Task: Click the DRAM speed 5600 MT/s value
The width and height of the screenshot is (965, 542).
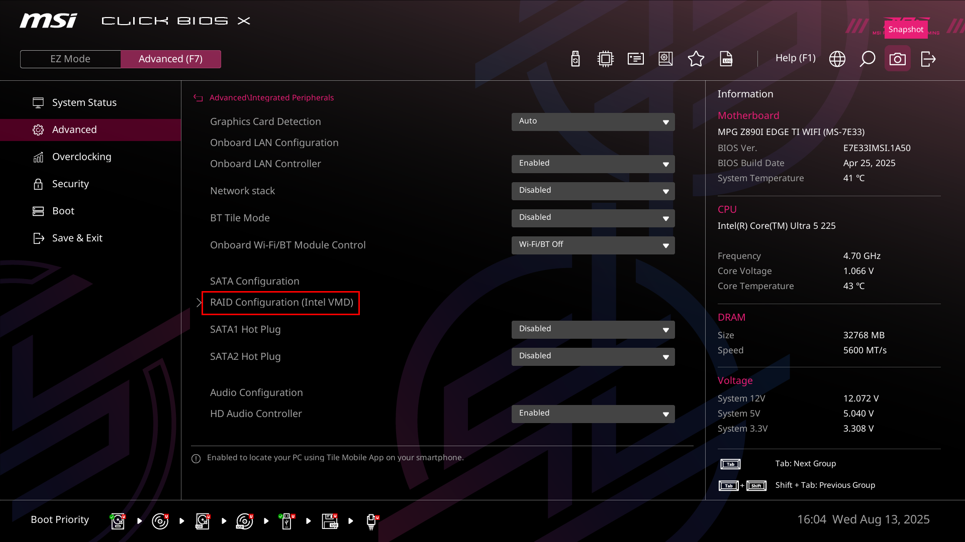Action: (x=865, y=351)
